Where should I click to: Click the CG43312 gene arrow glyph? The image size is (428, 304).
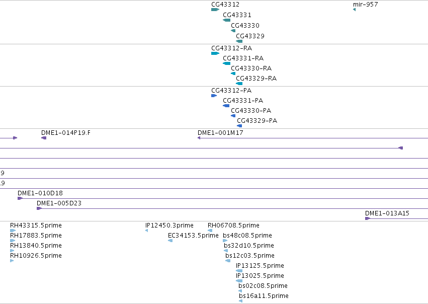click(x=215, y=10)
